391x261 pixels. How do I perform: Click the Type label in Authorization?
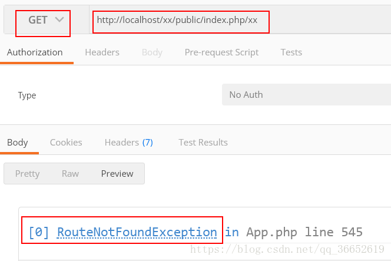[27, 95]
